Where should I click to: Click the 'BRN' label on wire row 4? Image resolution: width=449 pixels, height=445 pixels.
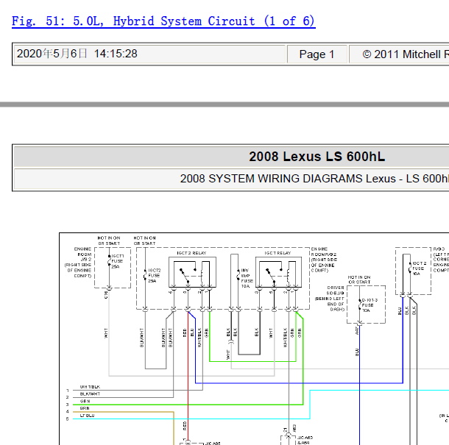85,408
